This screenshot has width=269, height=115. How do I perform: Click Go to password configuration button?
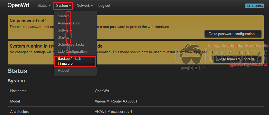point(233,34)
